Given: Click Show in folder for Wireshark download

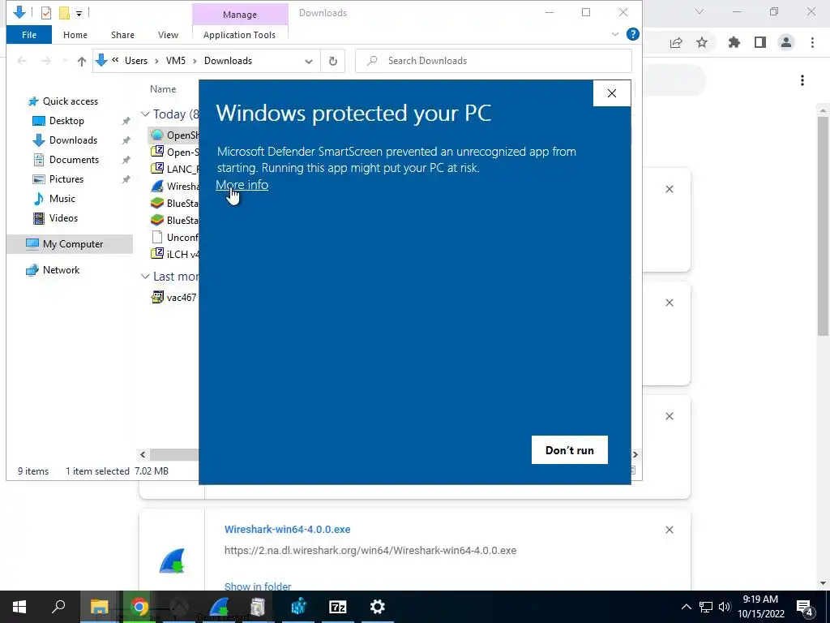Looking at the screenshot, I should coord(258,586).
